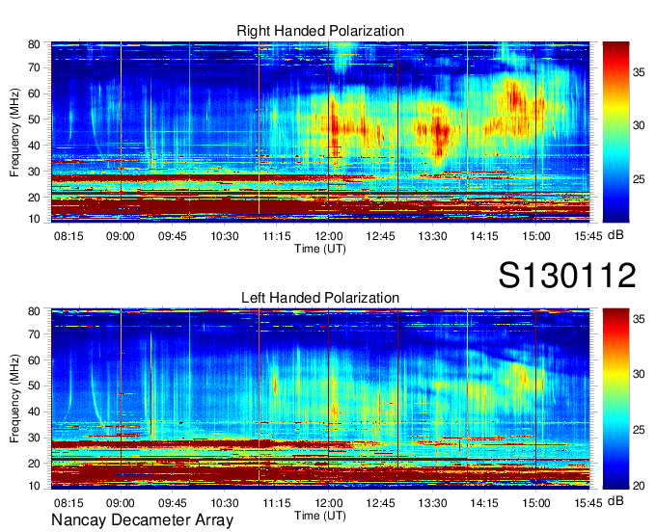Click the 20 MHz tick on top plot
Viewport: 656px width, 532px height.
pos(34,198)
